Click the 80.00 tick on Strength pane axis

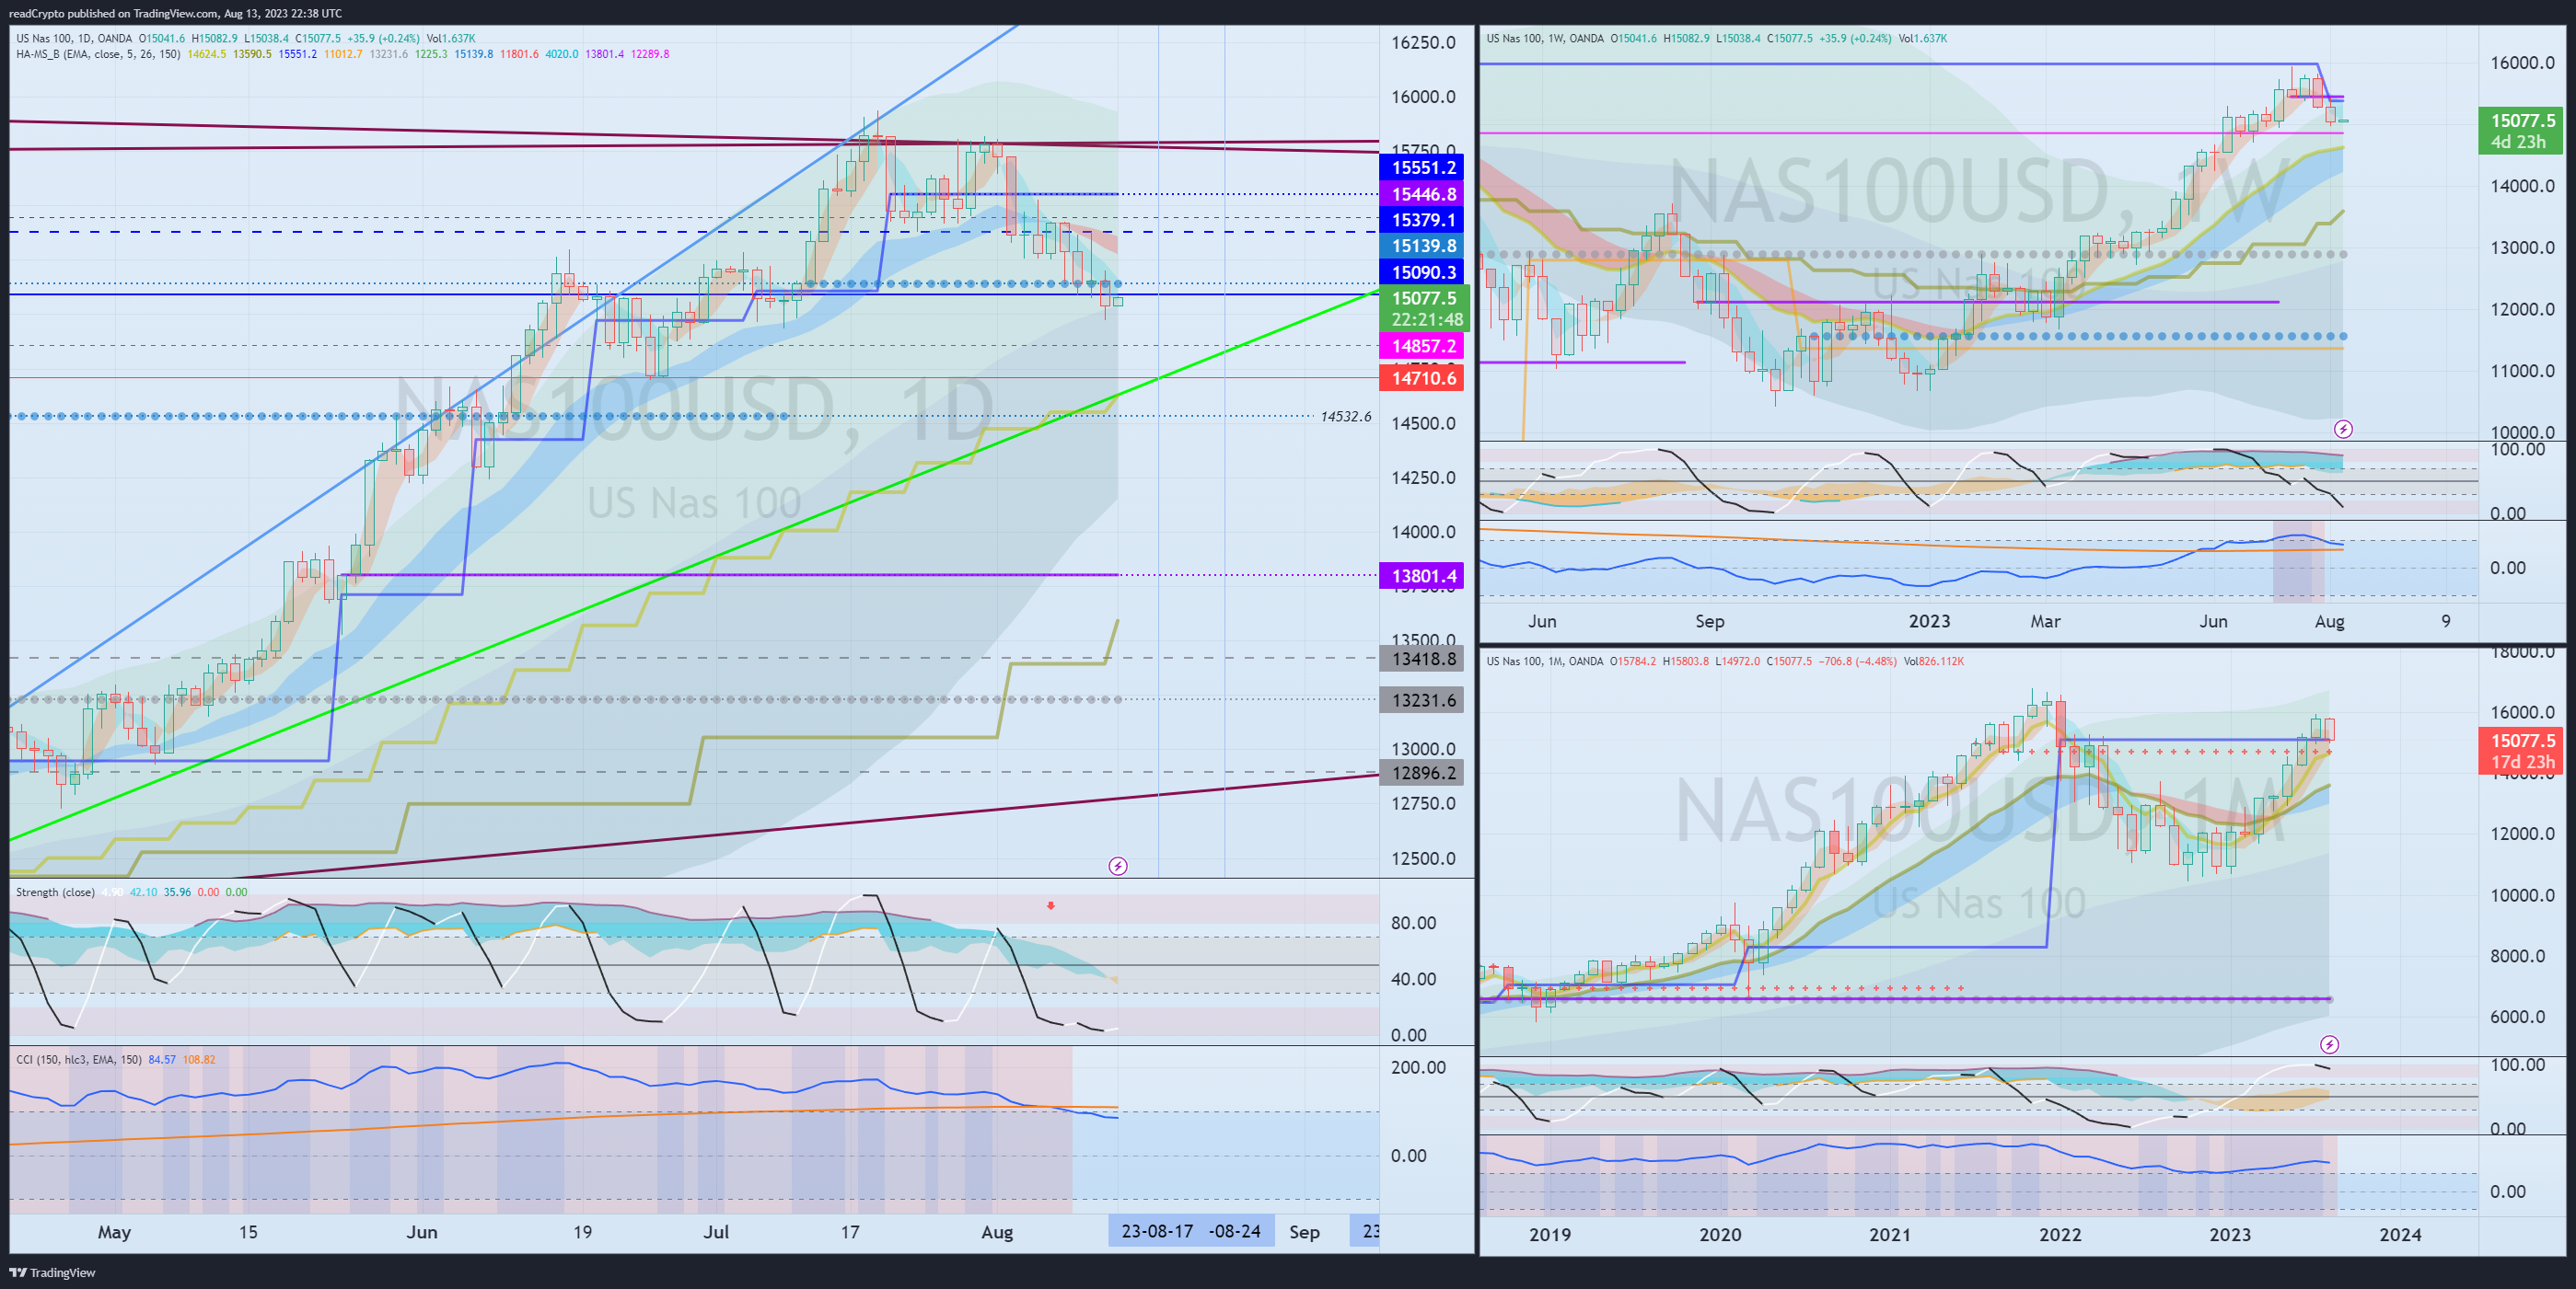pyautogui.click(x=1414, y=924)
